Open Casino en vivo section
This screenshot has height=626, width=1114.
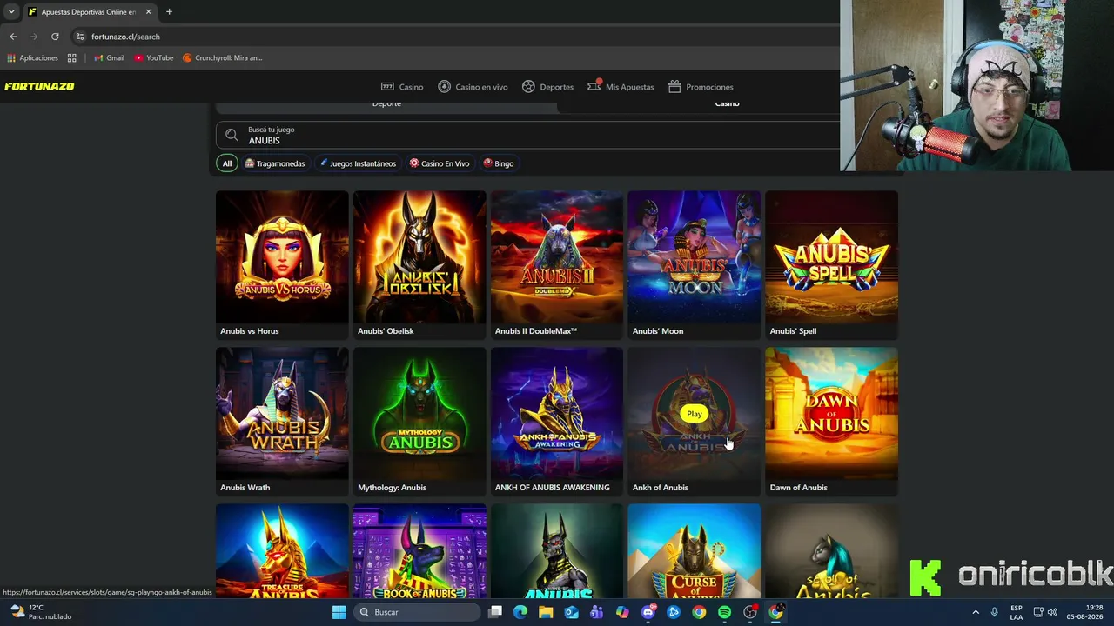tap(473, 87)
